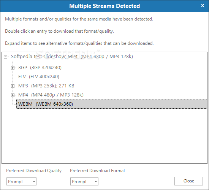The width and height of the screenshot is (209, 190).
Task: Expand the MP4 480p child entry
Action: (13, 95)
